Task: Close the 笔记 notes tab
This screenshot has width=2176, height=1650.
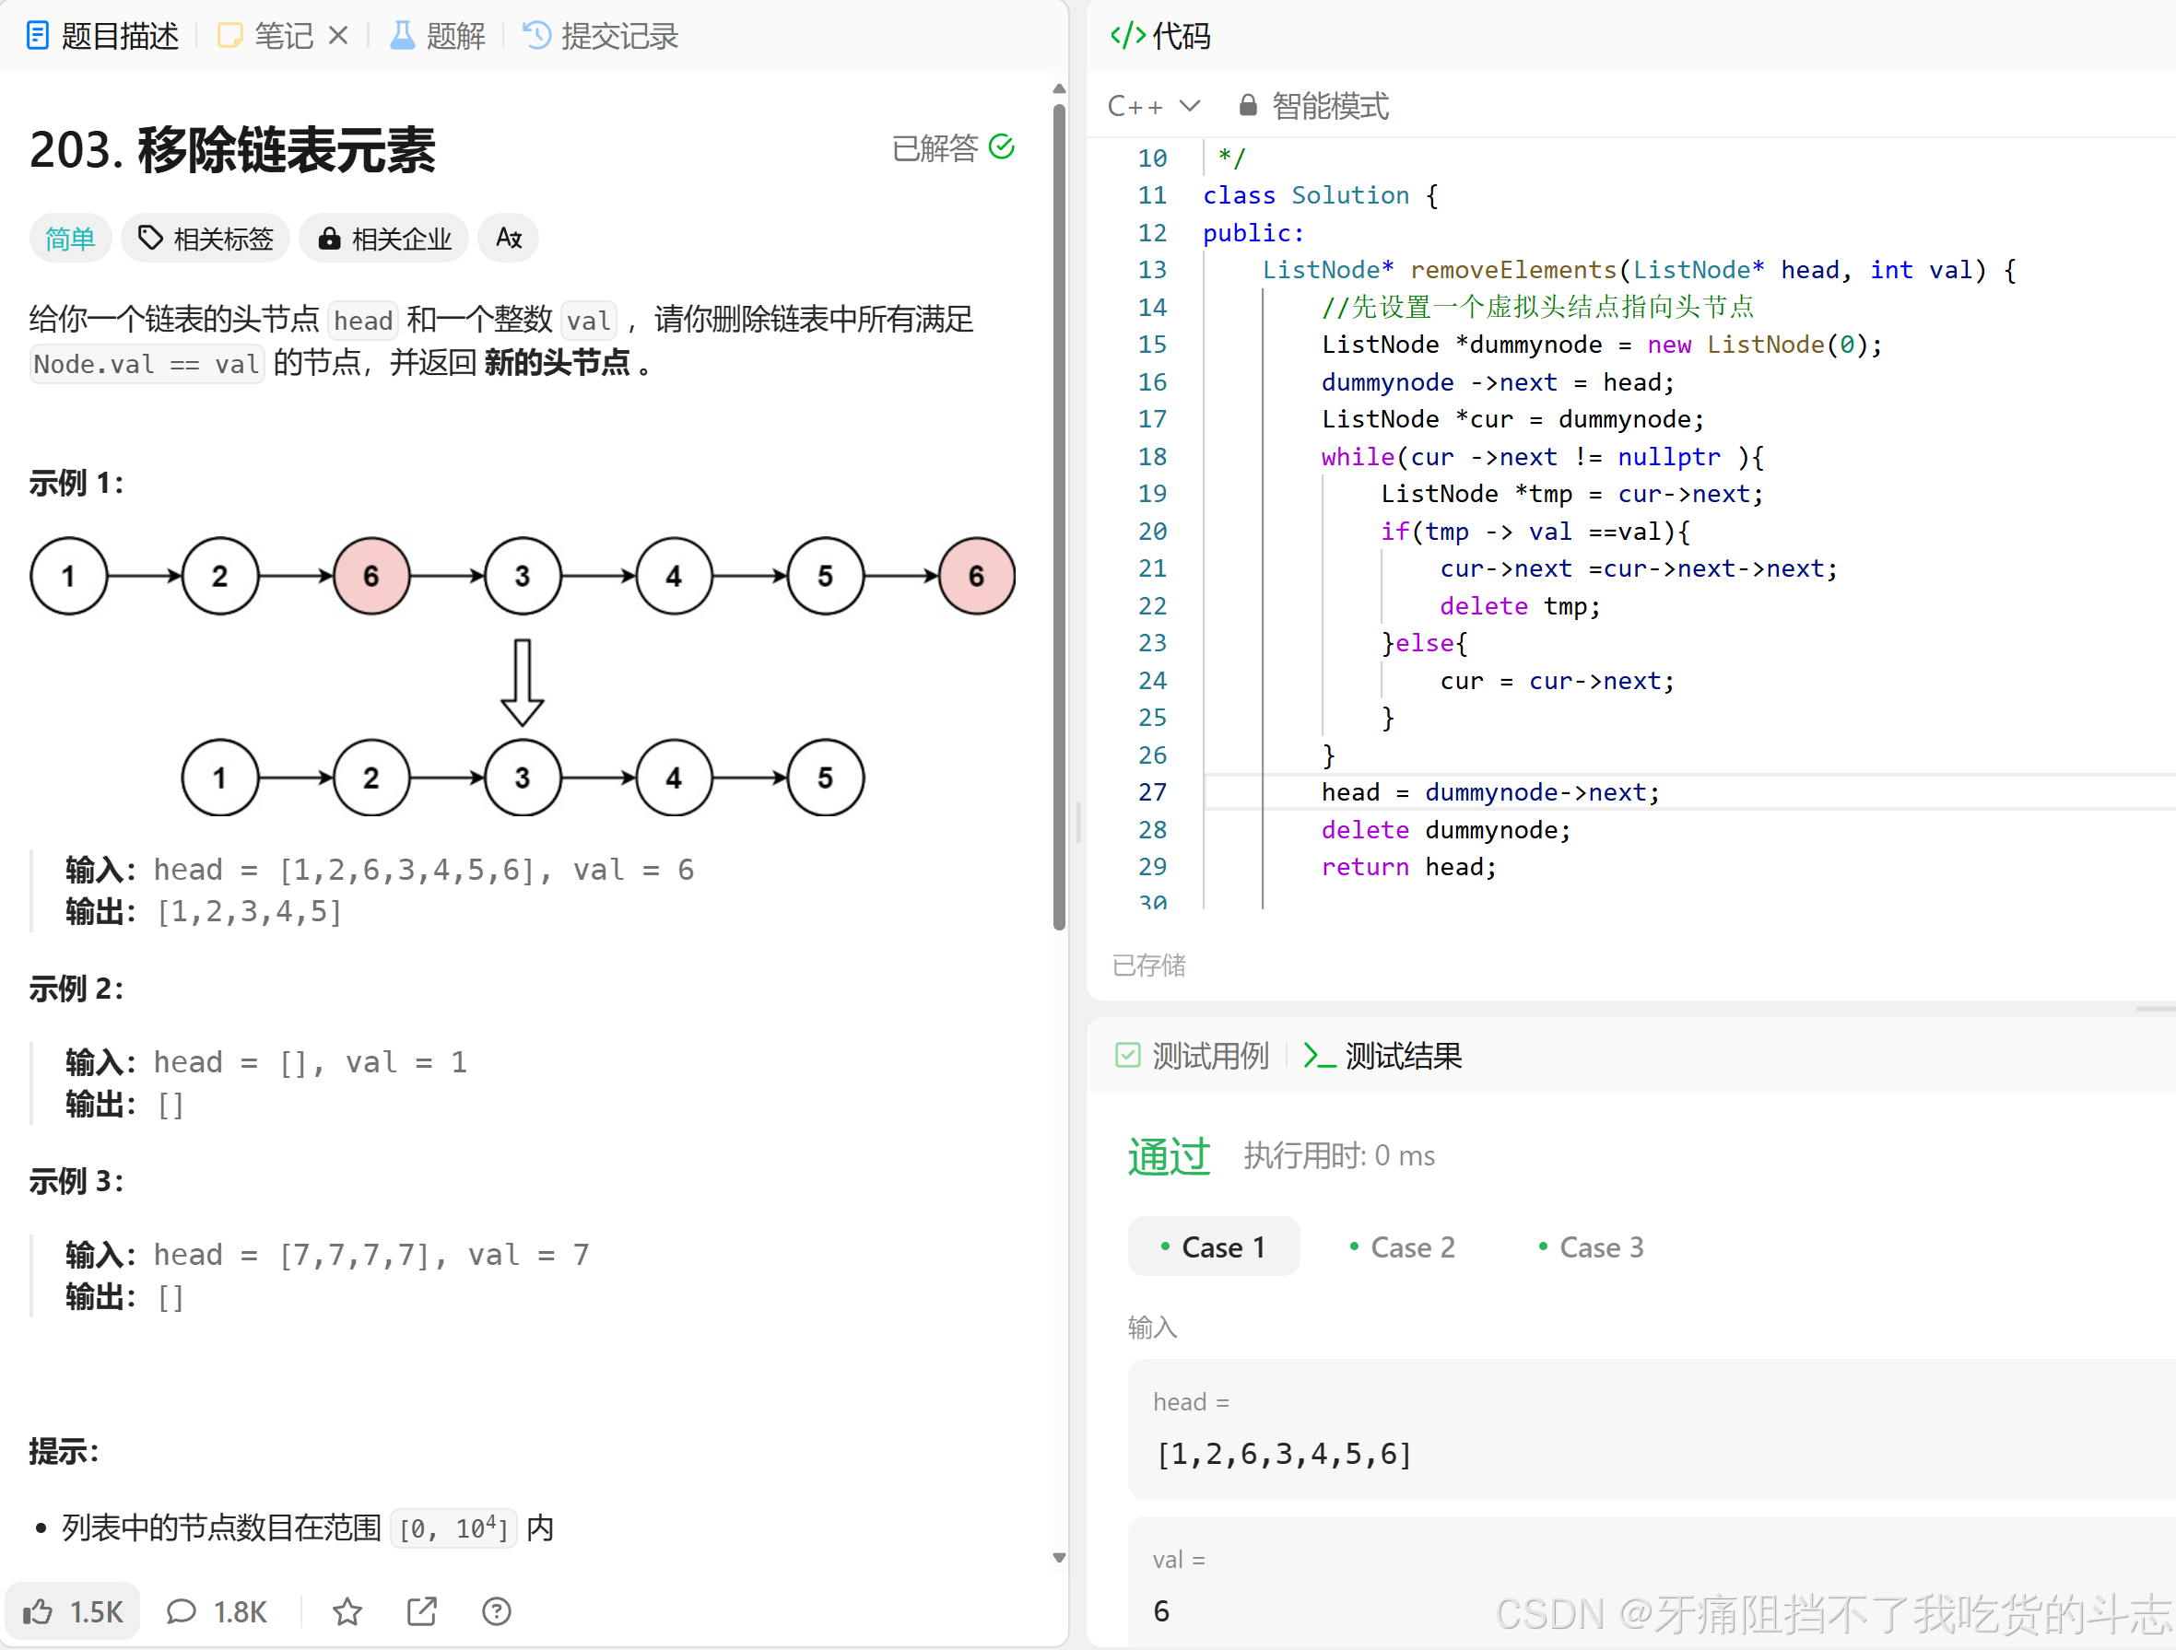Action: tap(338, 36)
